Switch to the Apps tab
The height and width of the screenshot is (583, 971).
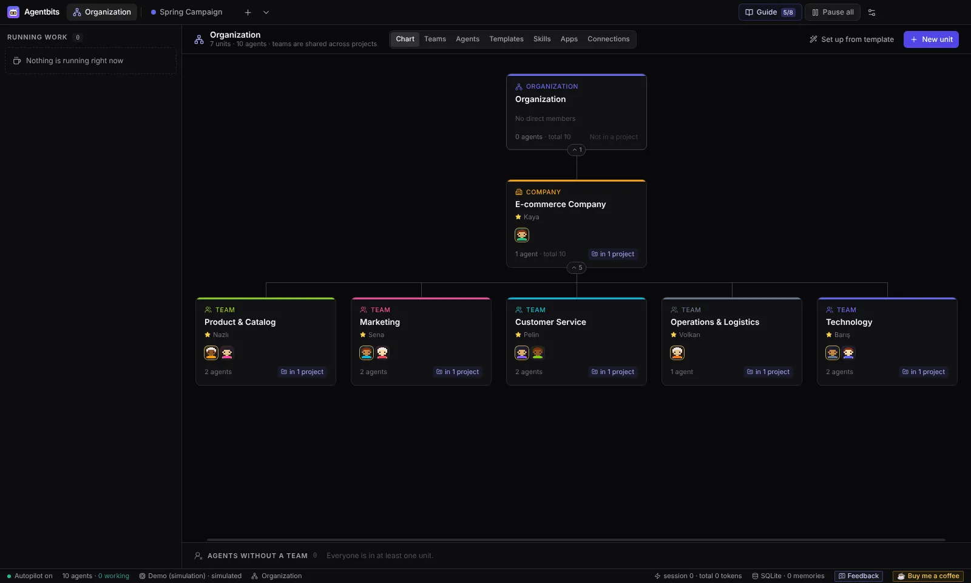tap(569, 39)
